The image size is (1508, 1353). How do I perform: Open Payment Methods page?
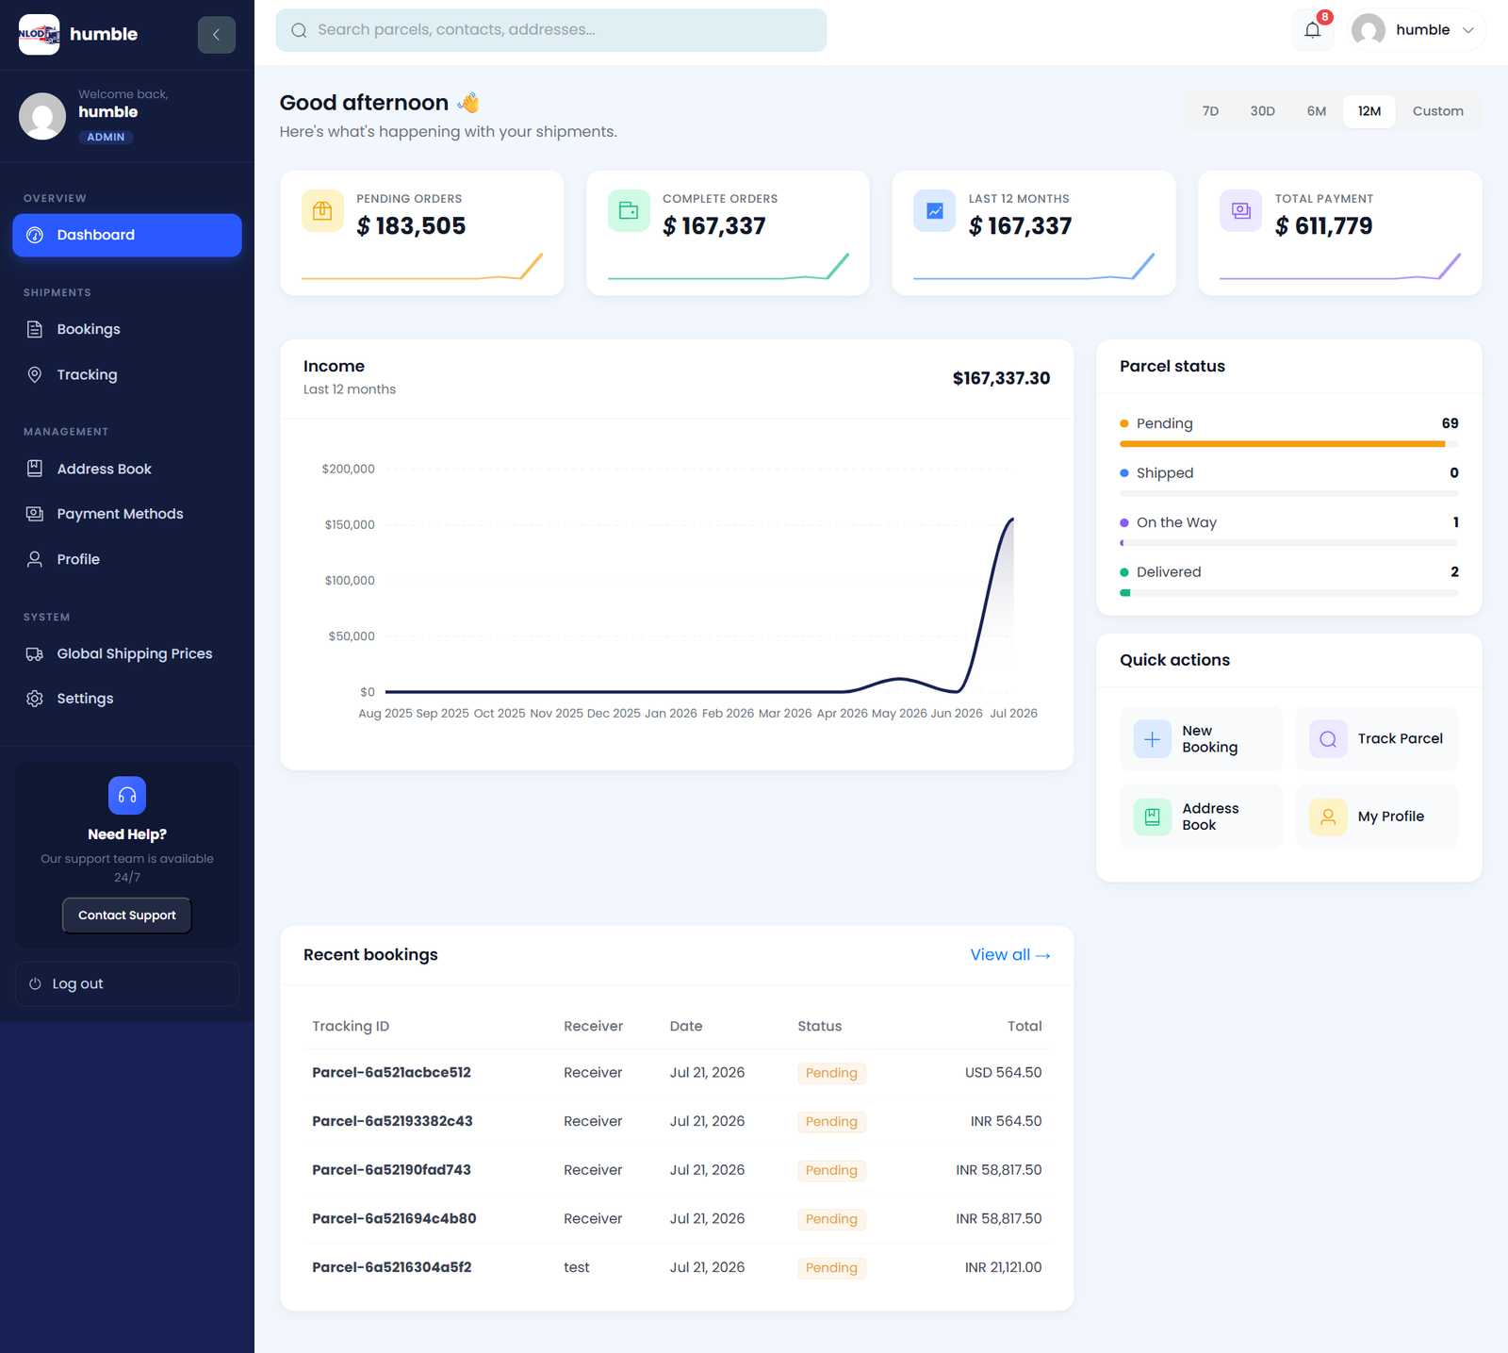(x=127, y=514)
